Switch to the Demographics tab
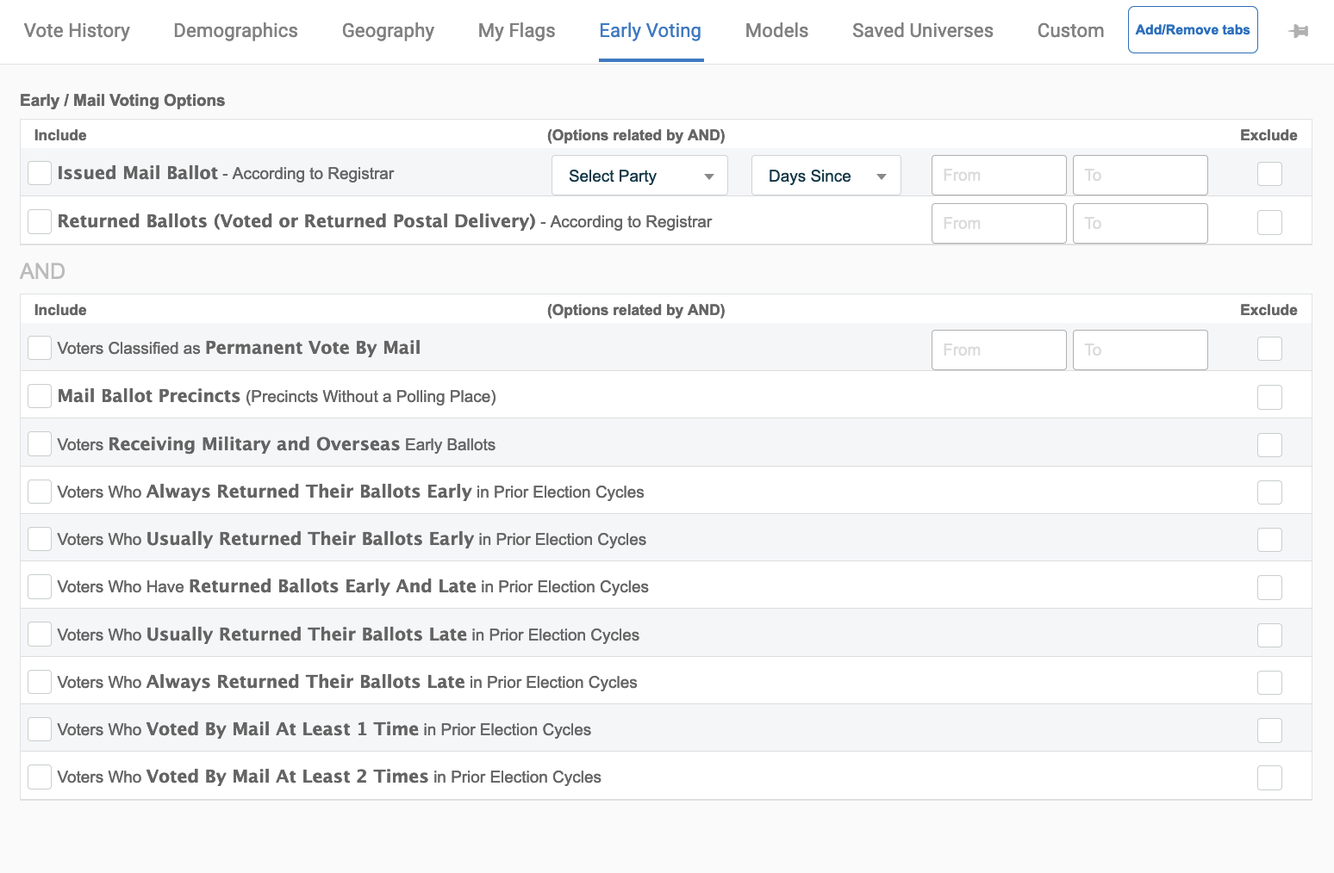This screenshot has width=1334, height=873. pyautogui.click(x=235, y=31)
